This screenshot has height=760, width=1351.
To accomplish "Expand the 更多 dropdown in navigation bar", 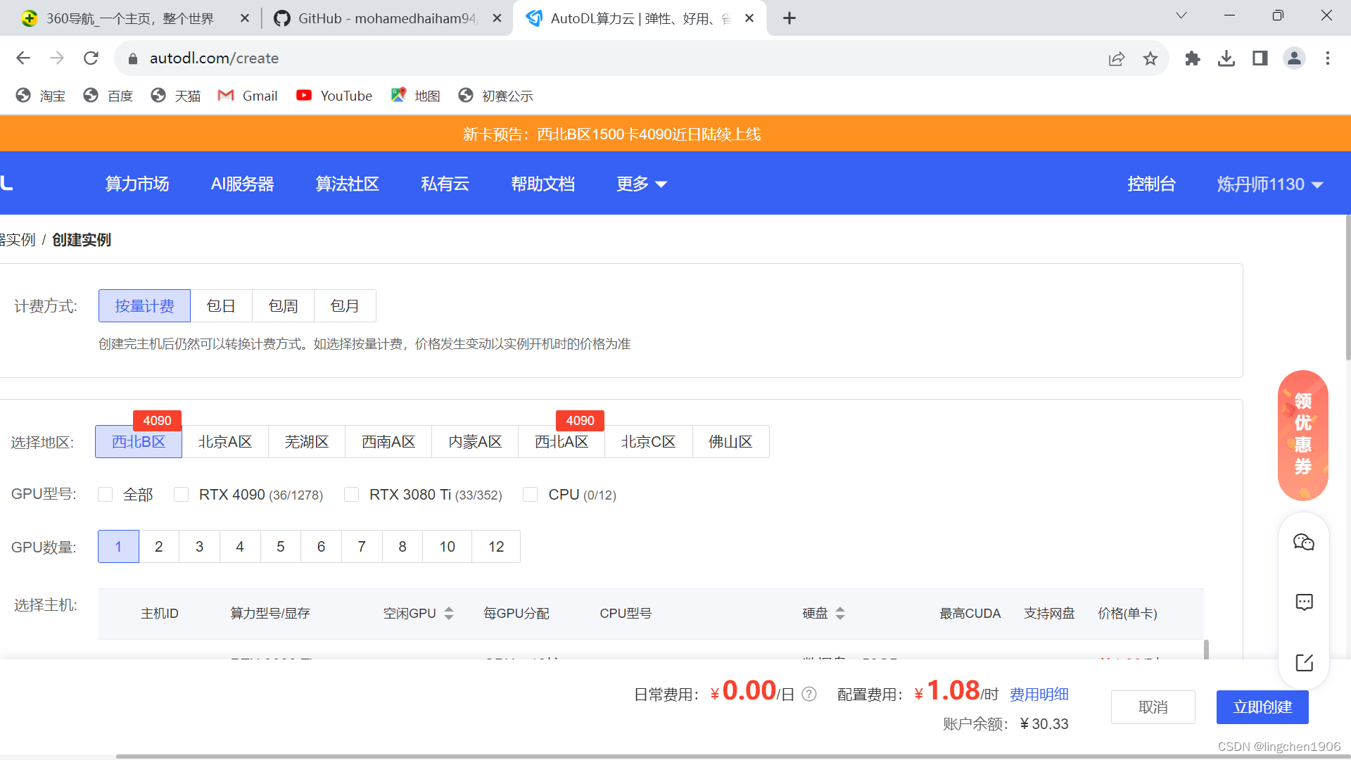I will pos(641,184).
